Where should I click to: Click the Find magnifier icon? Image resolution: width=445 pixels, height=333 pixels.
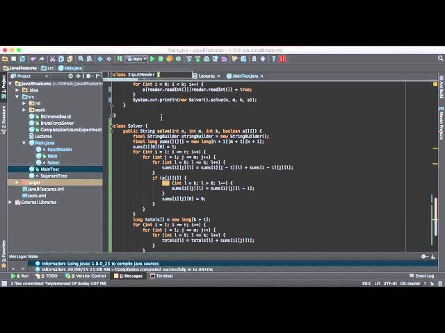(81, 59)
